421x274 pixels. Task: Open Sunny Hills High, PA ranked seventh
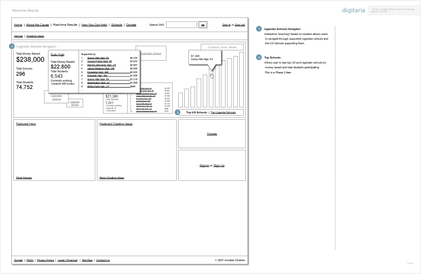tap(98, 79)
